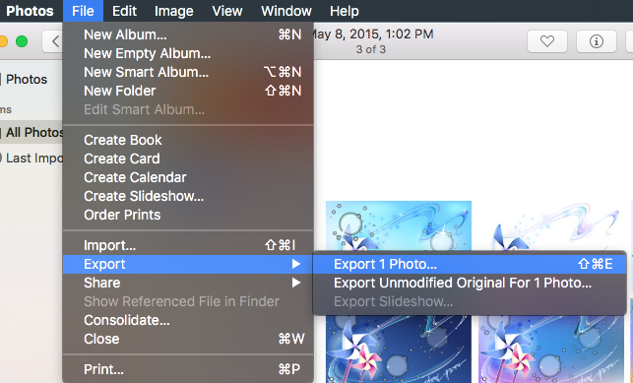Close the open File menu
The image size is (633, 383).
point(83,11)
